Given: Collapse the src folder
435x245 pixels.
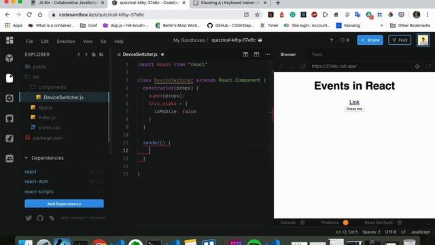Looking at the screenshot, I should pos(36,77).
